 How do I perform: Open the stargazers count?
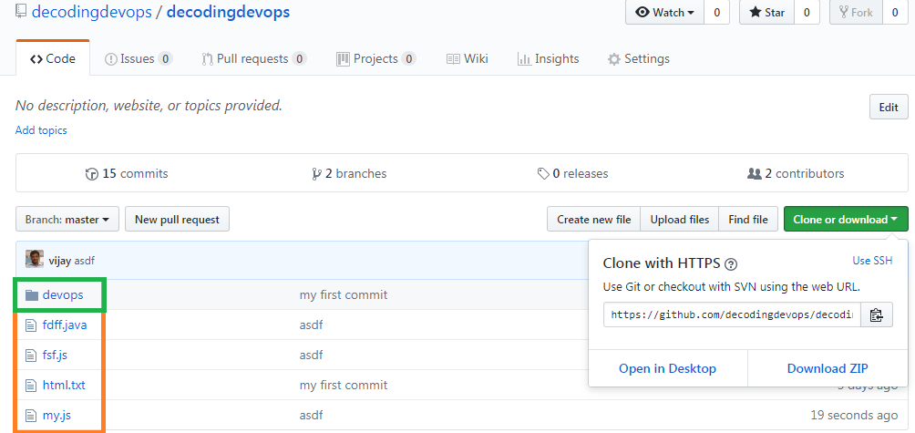807,12
